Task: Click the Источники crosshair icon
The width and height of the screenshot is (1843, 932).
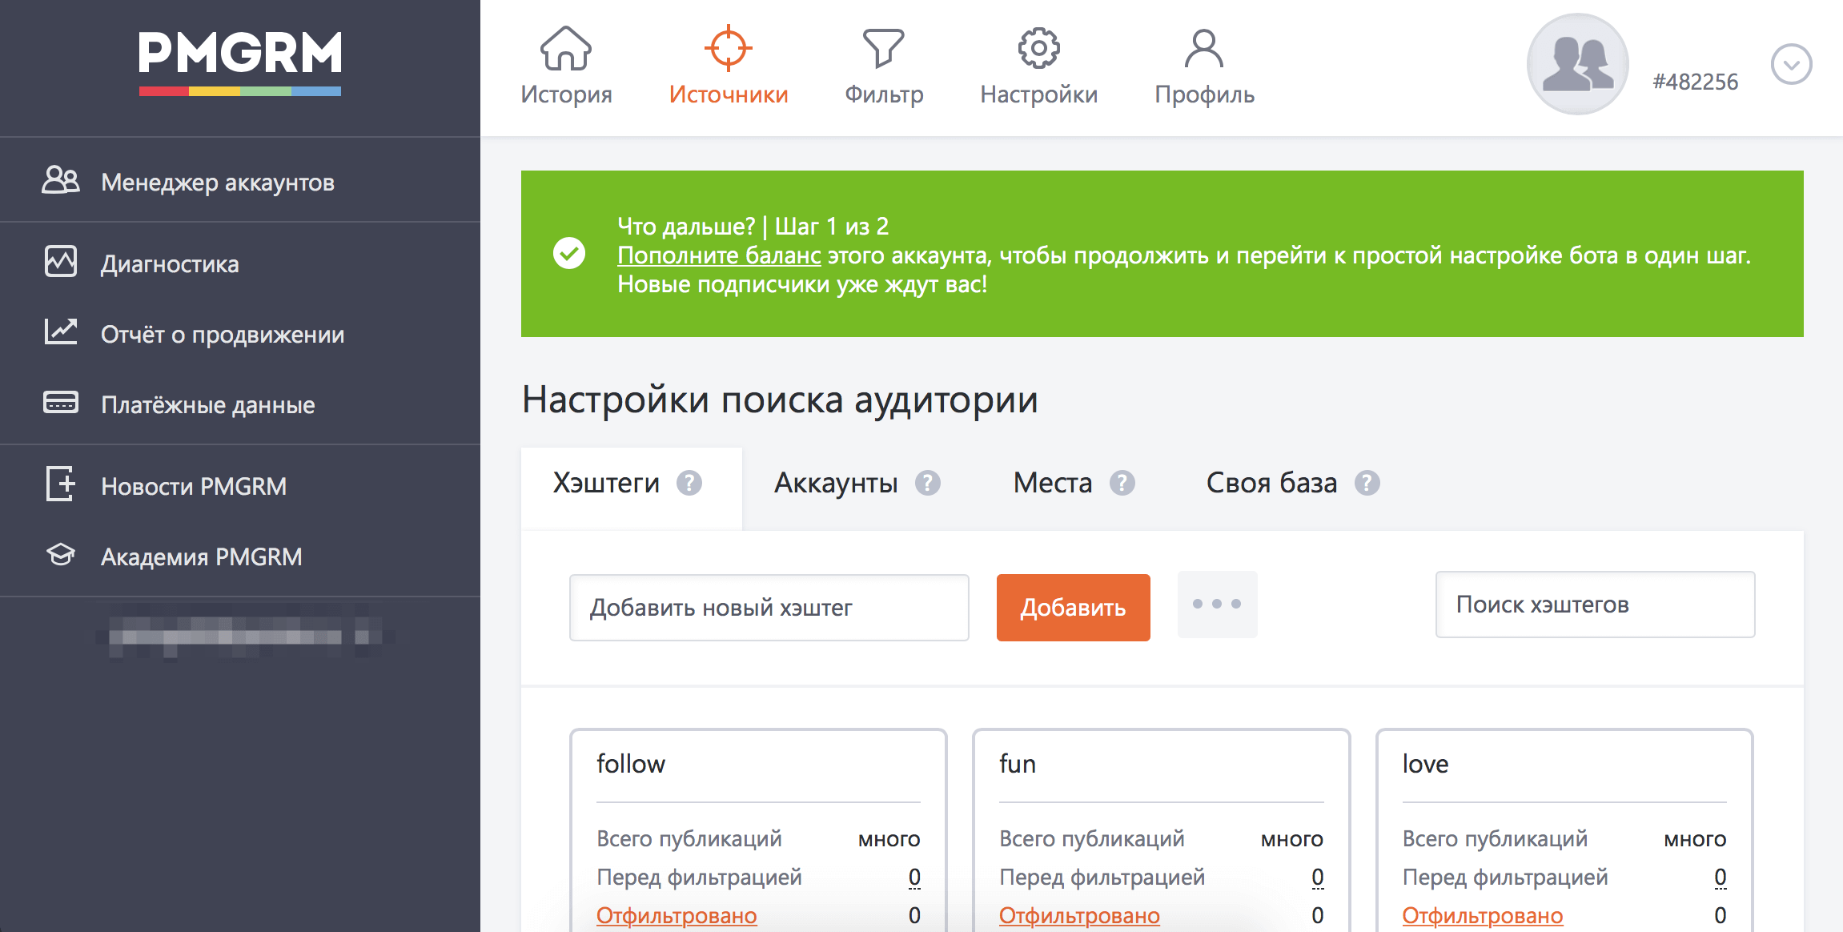Action: pyautogui.click(x=728, y=48)
